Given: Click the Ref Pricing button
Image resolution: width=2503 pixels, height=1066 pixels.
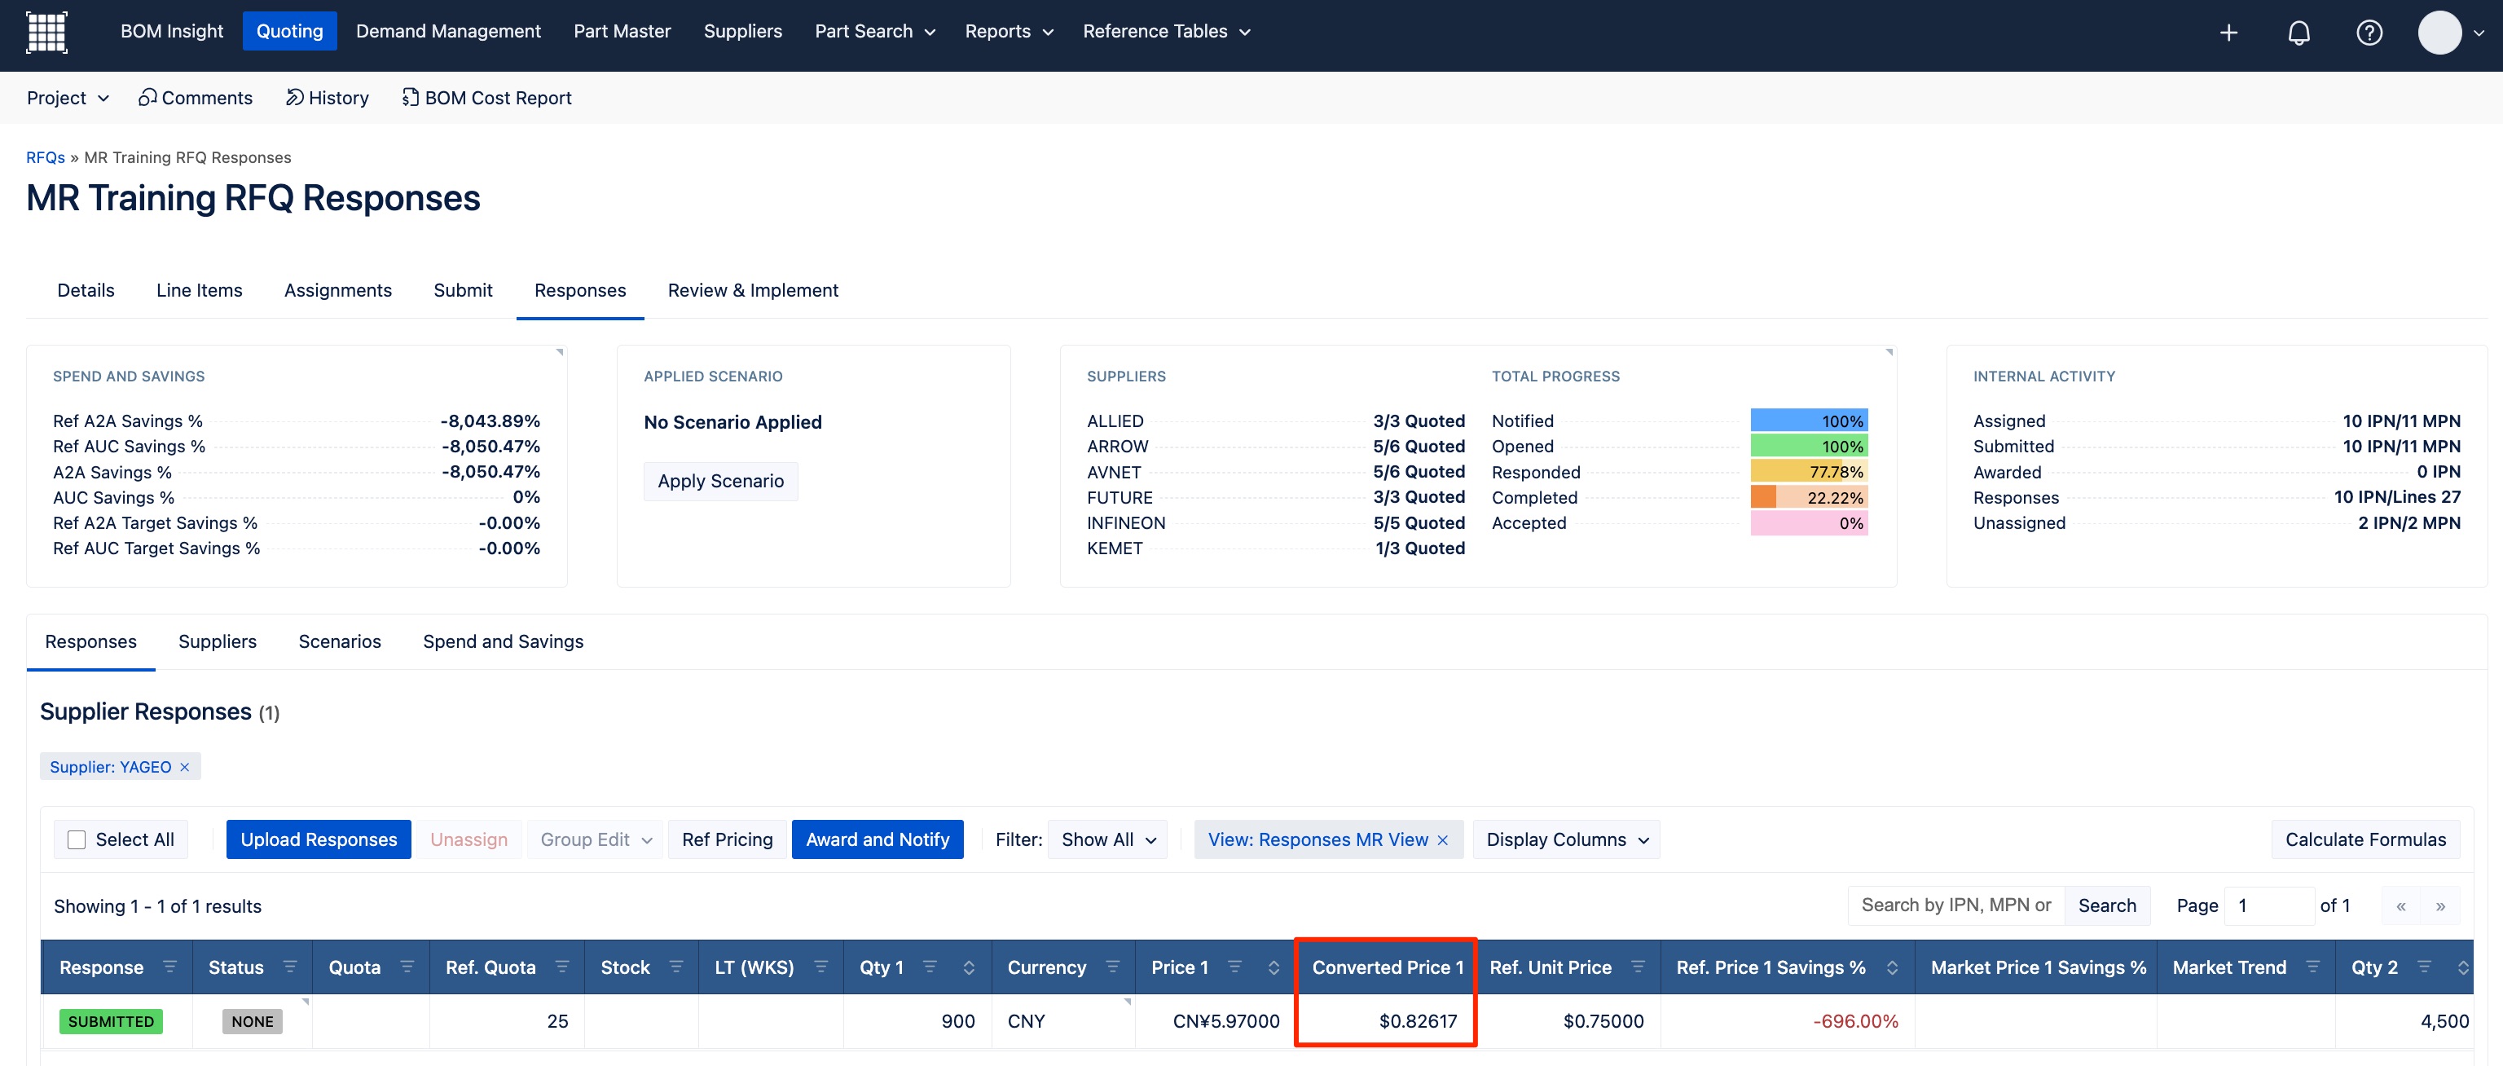Looking at the screenshot, I should pos(727,839).
